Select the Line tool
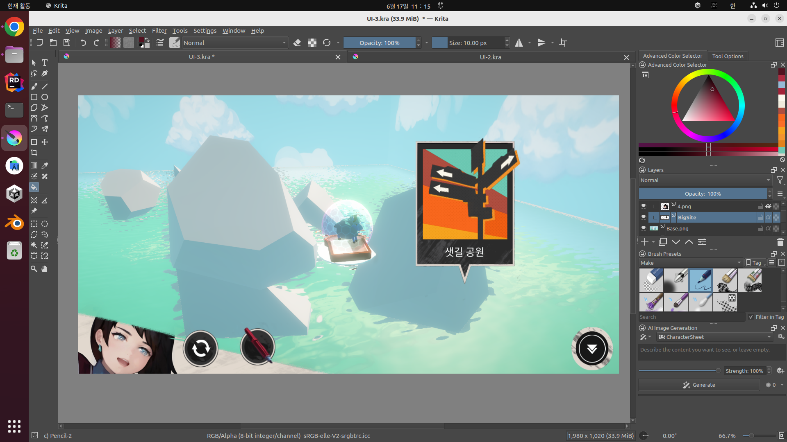Screen dimensions: 787x442 point(45,86)
